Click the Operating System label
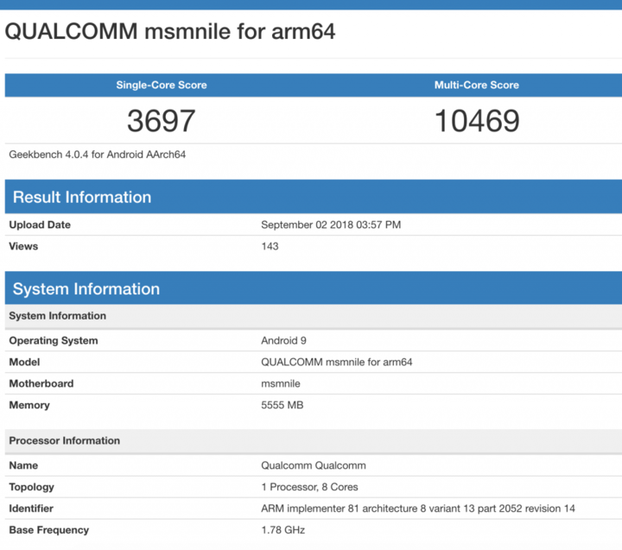Screen dimensions: 622x550 pyautogui.click(x=54, y=340)
